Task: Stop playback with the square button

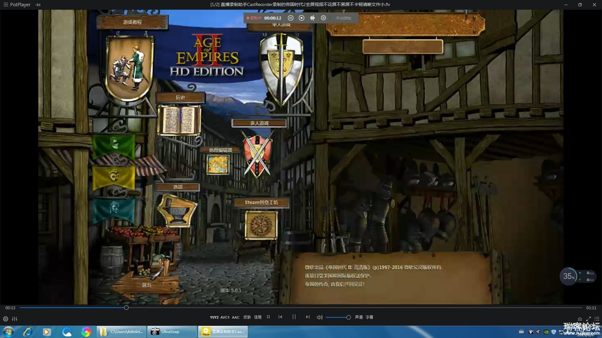Action: coord(268,317)
